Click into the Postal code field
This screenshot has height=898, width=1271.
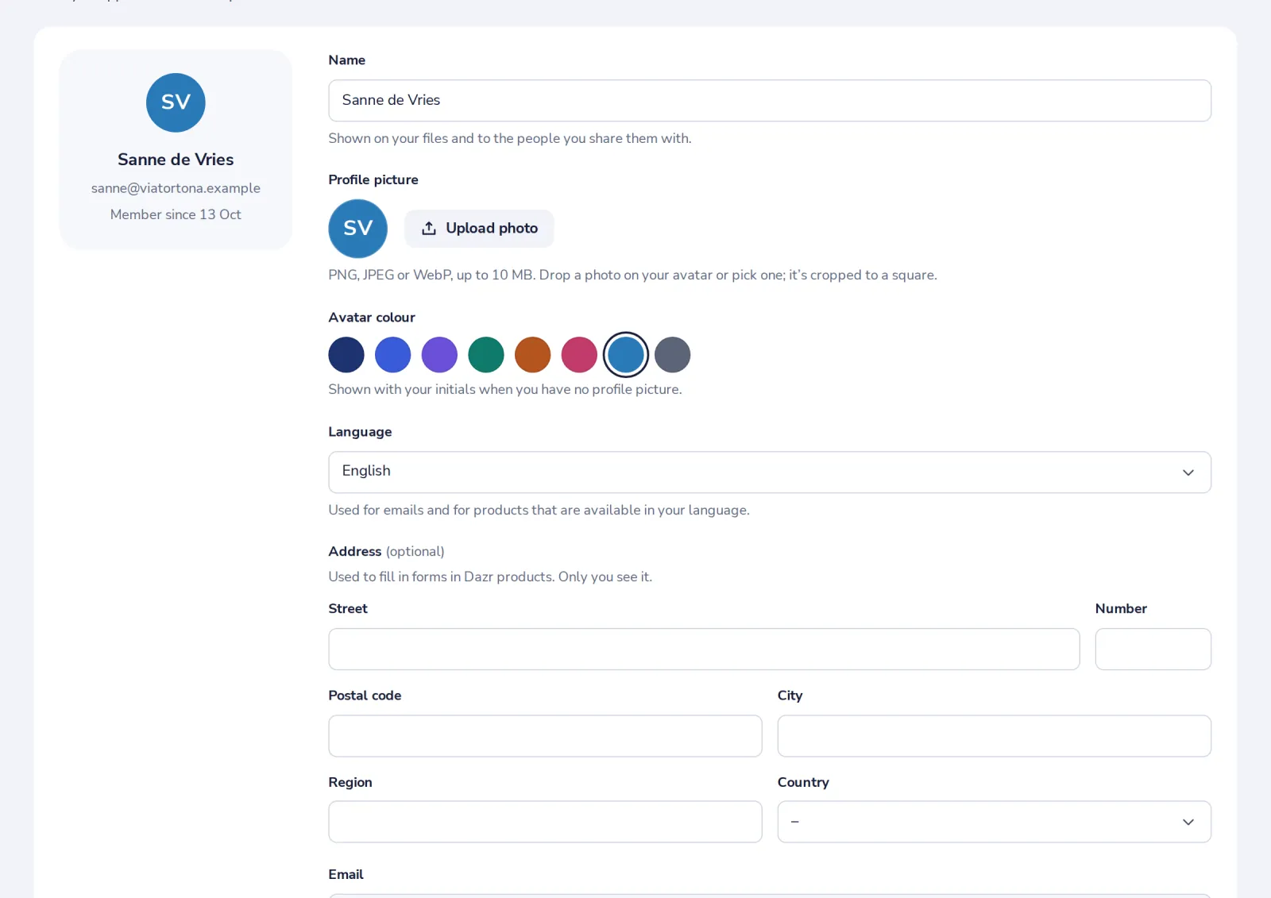pos(545,736)
